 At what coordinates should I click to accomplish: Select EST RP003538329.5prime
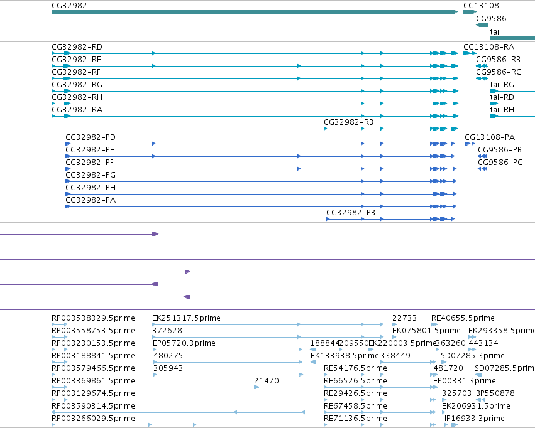click(x=59, y=324)
